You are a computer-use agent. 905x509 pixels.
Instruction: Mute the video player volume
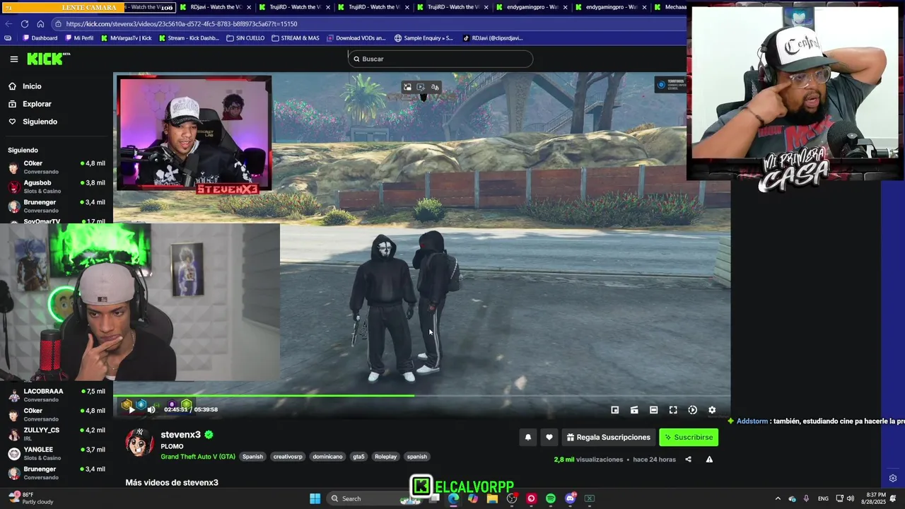[x=151, y=409]
